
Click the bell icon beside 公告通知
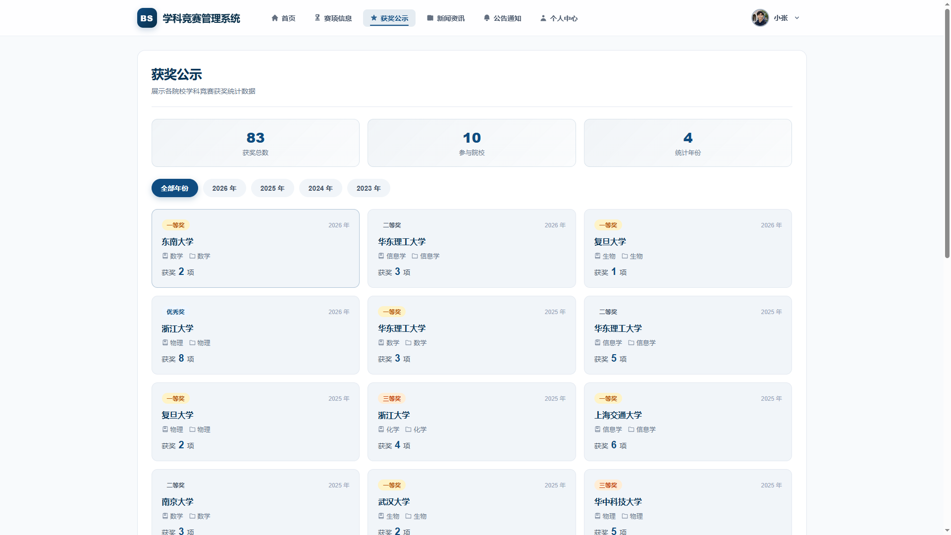tap(487, 18)
